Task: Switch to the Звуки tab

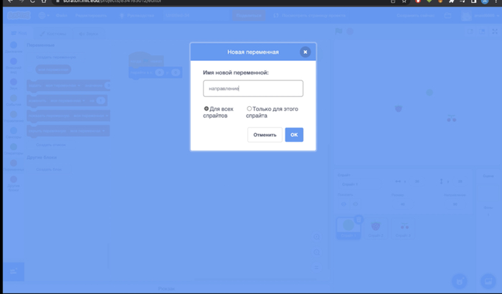Action: [x=88, y=33]
